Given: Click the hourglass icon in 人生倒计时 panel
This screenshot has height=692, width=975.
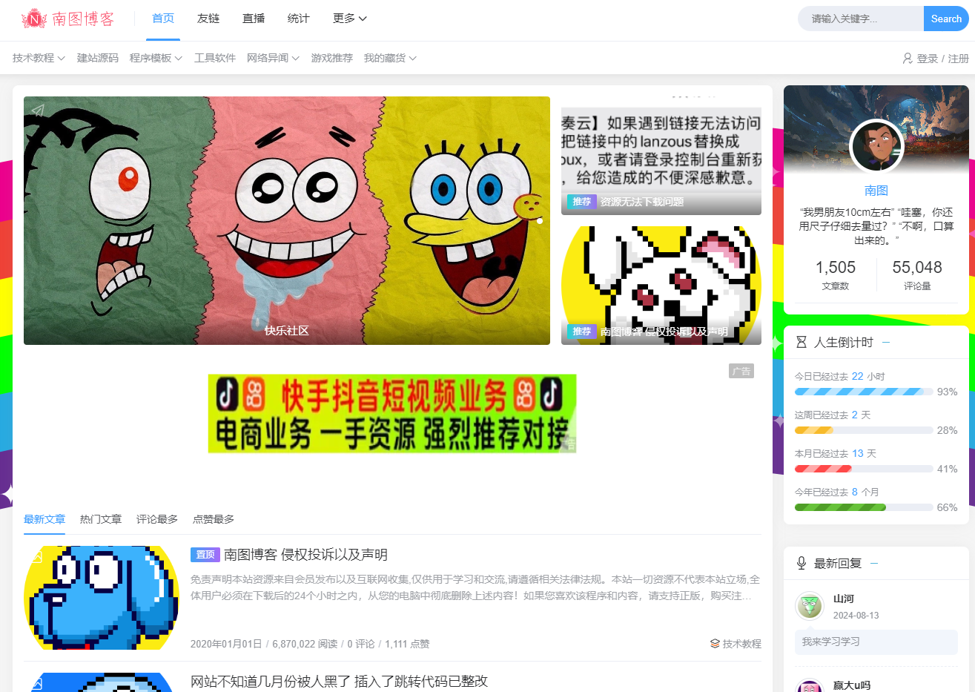Looking at the screenshot, I should [x=802, y=342].
